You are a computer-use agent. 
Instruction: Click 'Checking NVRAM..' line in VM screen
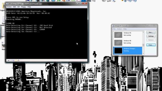tap(14, 19)
